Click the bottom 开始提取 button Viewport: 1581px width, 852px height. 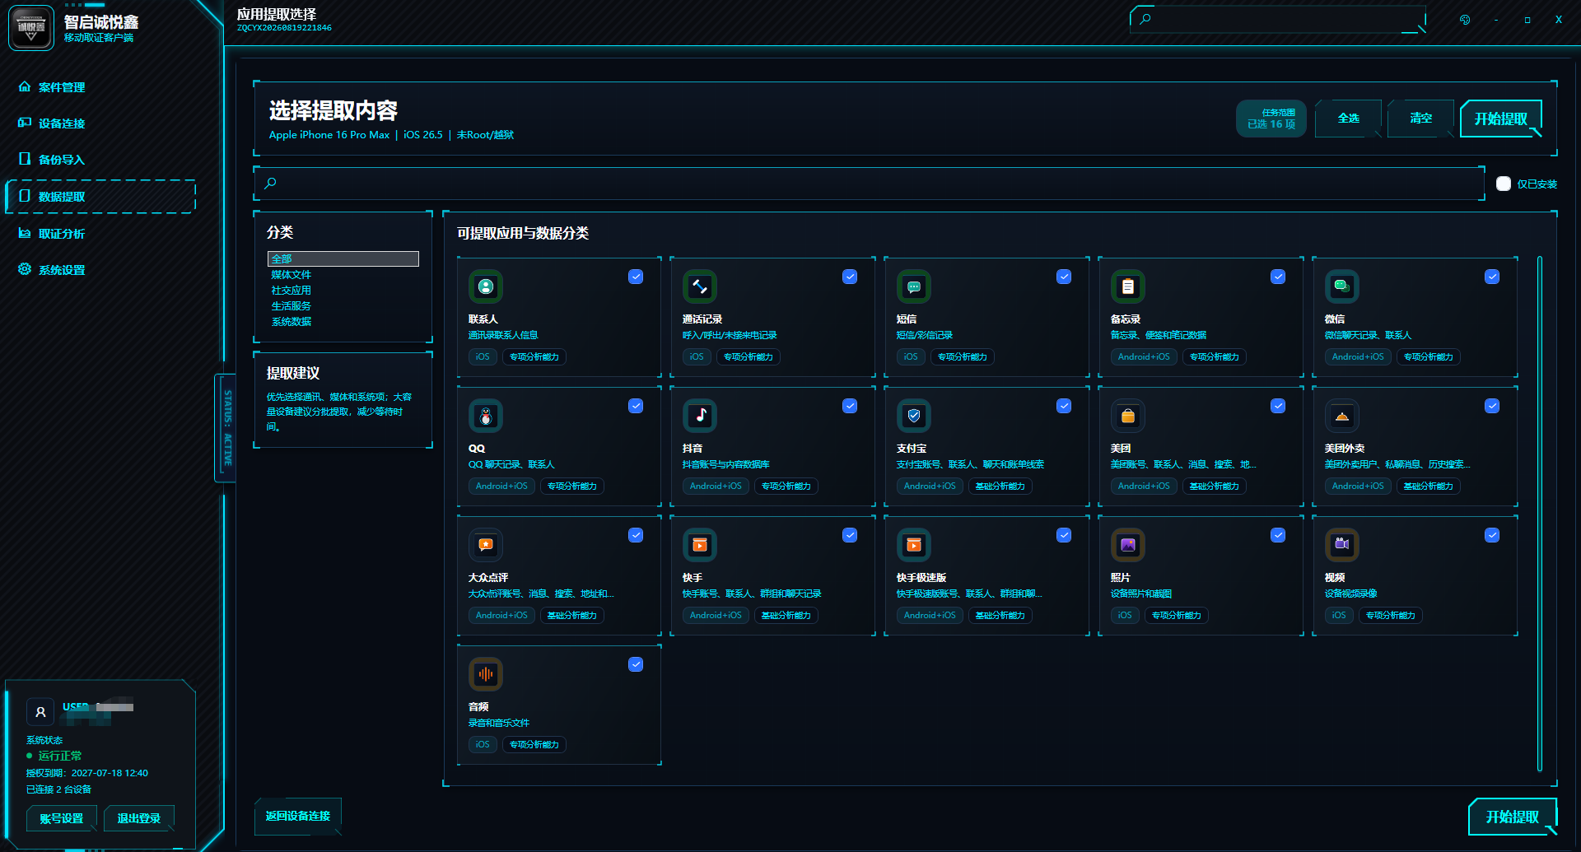pos(1512,817)
